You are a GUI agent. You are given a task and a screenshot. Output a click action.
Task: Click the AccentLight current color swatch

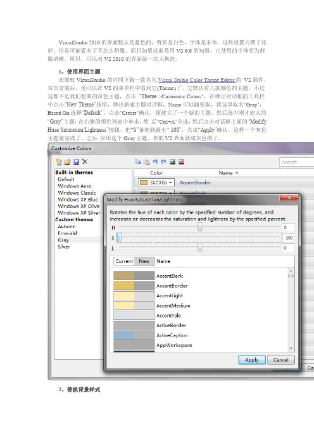click(x=124, y=295)
